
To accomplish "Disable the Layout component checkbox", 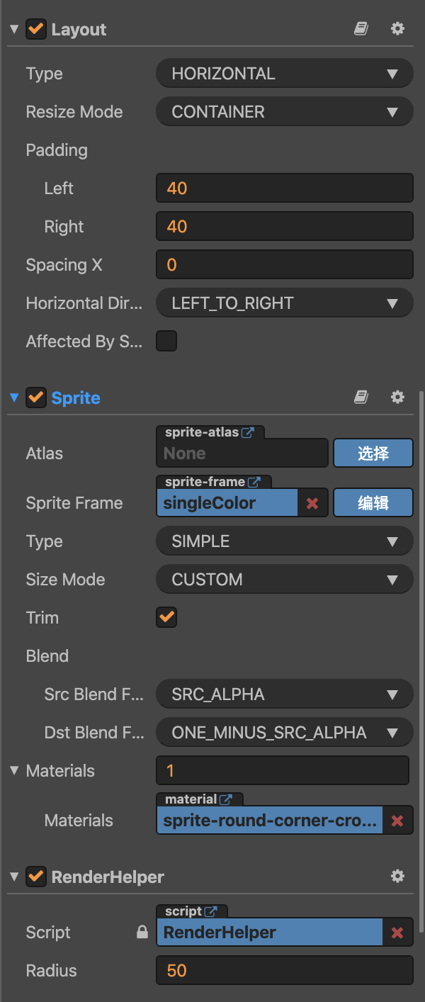I will [x=35, y=30].
